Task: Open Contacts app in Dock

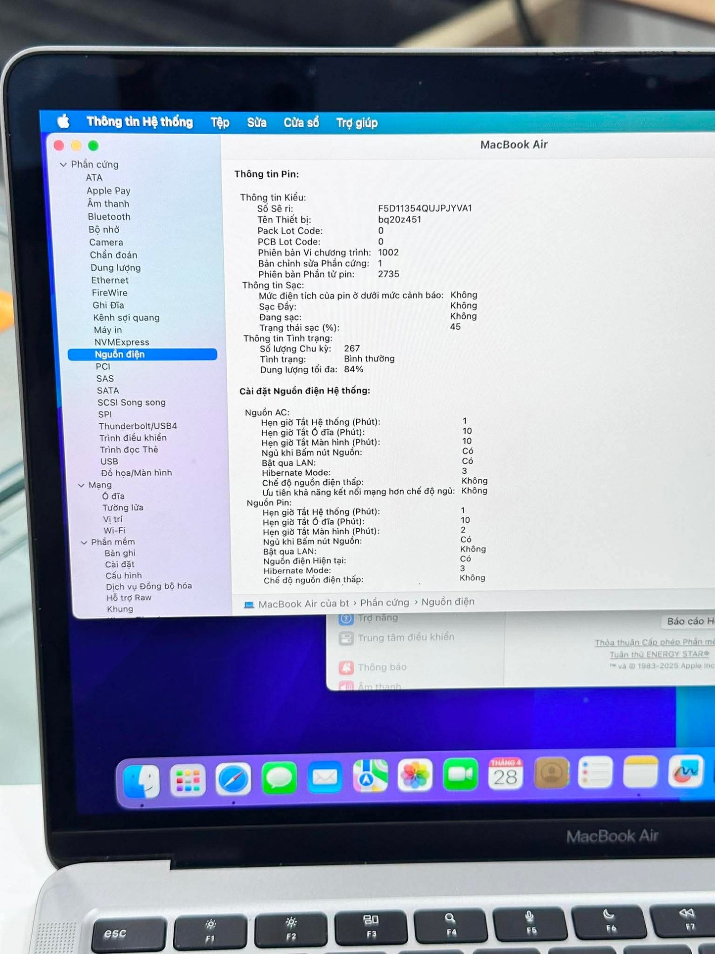Action: point(551,772)
